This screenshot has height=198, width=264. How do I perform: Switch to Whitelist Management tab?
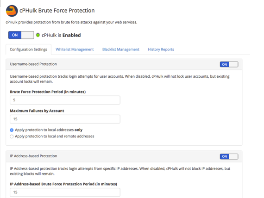point(75,49)
